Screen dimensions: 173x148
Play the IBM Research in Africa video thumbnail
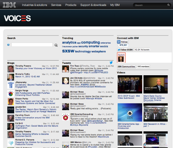tap(156, 112)
